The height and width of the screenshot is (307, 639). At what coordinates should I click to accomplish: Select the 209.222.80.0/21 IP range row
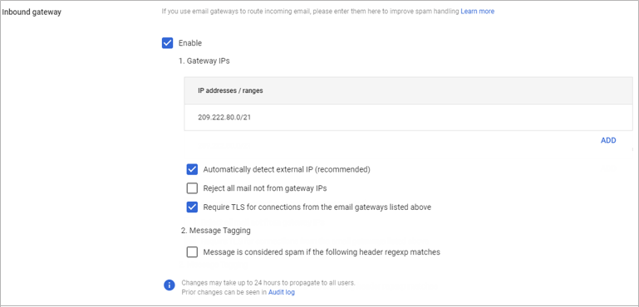[408, 117]
